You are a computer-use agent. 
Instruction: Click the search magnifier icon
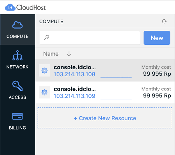(x=47, y=37)
